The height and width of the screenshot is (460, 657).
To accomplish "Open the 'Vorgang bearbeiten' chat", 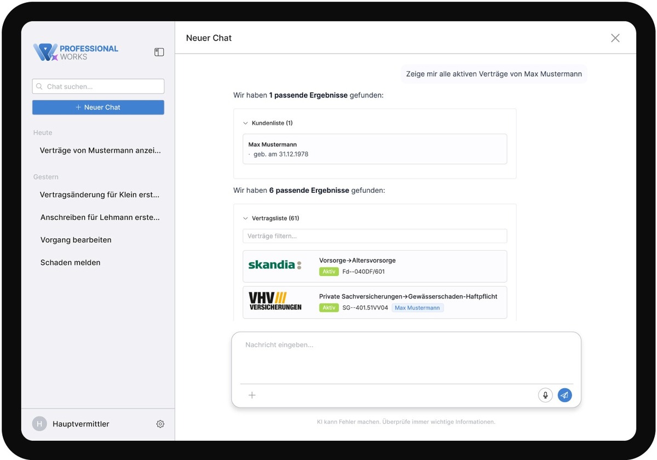I will (x=76, y=240).
